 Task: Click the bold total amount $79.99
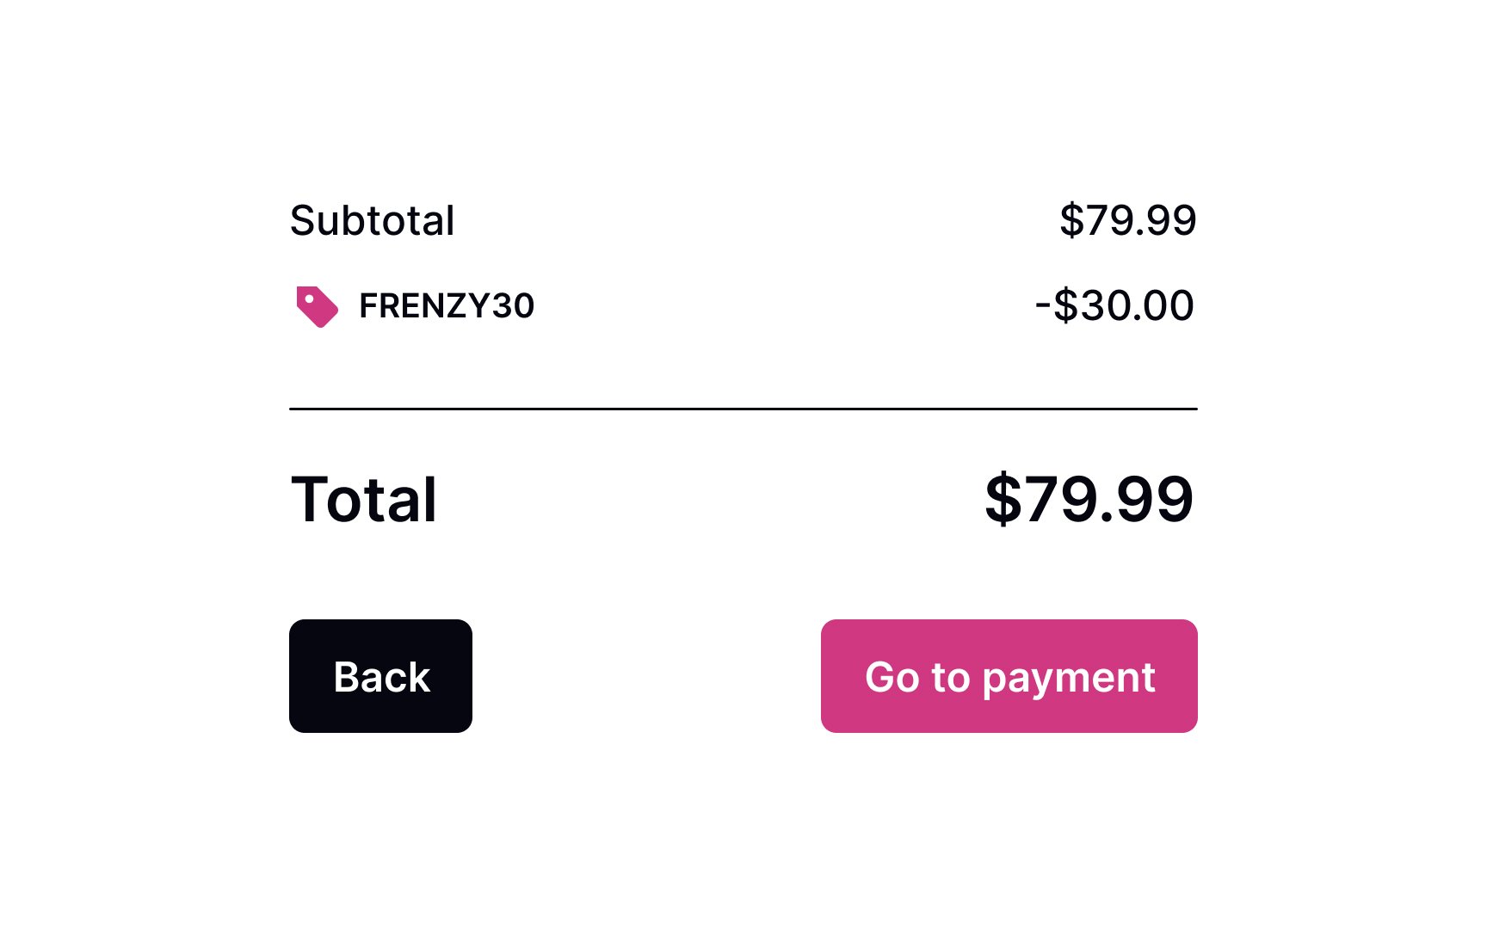point(1089,499)
